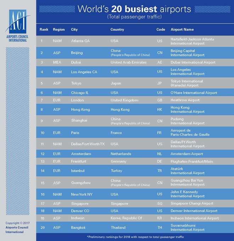Viewport: 234px width, 241px height.
Task: Click the ACI logo
Action: [17, 21]
